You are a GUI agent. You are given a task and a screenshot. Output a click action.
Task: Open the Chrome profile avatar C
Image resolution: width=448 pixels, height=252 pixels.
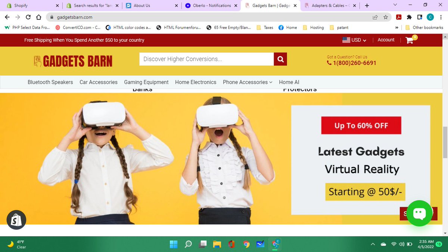pos(430,17)
